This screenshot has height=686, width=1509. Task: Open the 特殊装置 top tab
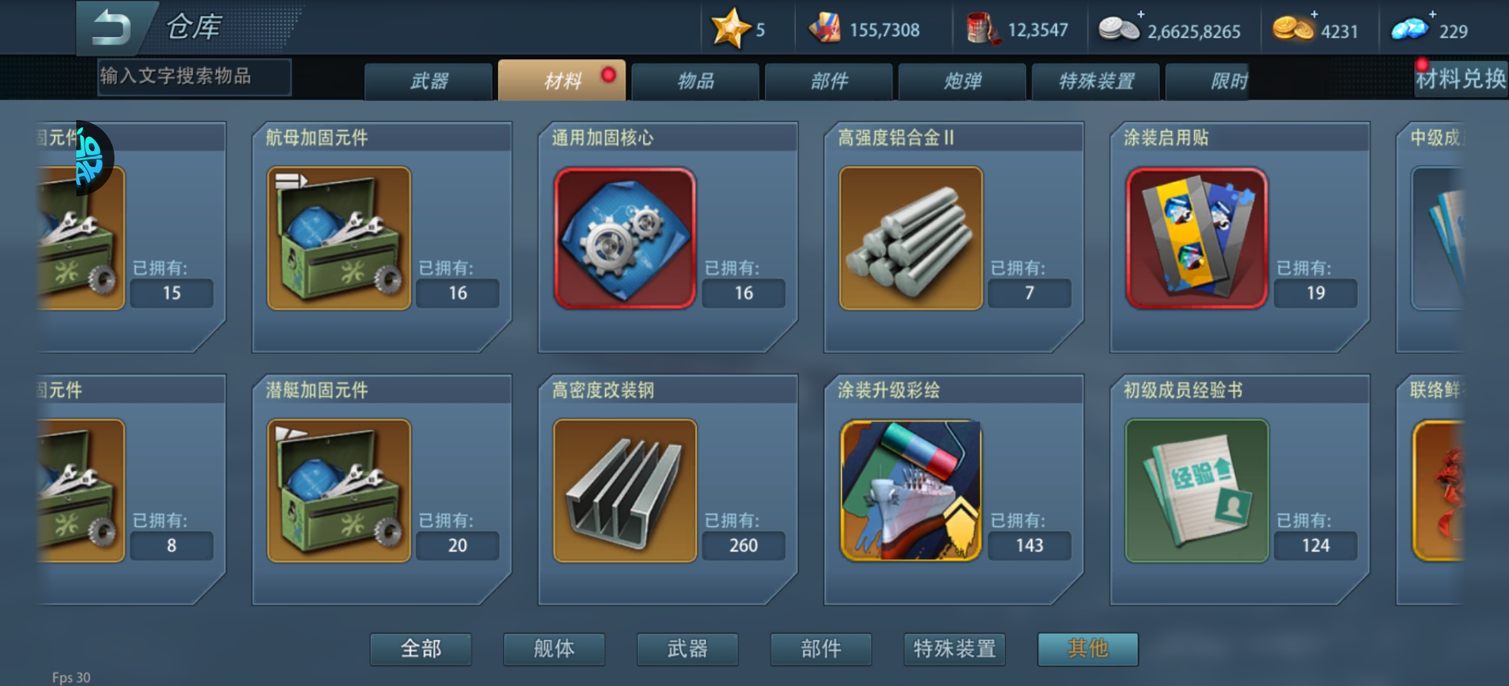pos(1096,81)
